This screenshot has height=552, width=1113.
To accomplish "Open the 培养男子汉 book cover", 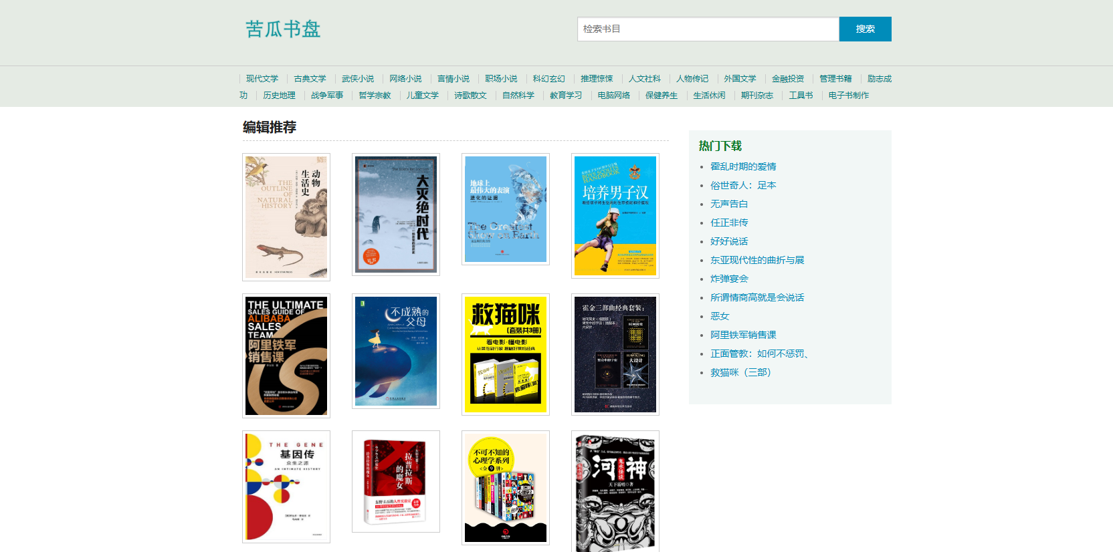I will click(x=615, y=216).
